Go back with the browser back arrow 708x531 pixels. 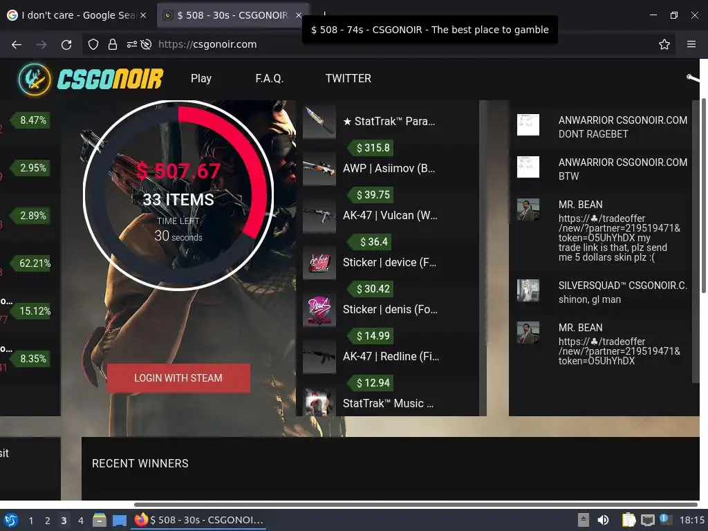pos(17,44)
